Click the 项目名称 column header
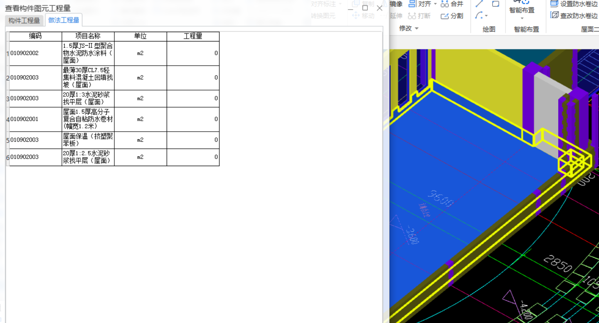The image size is (599, 323). (88, 37)
